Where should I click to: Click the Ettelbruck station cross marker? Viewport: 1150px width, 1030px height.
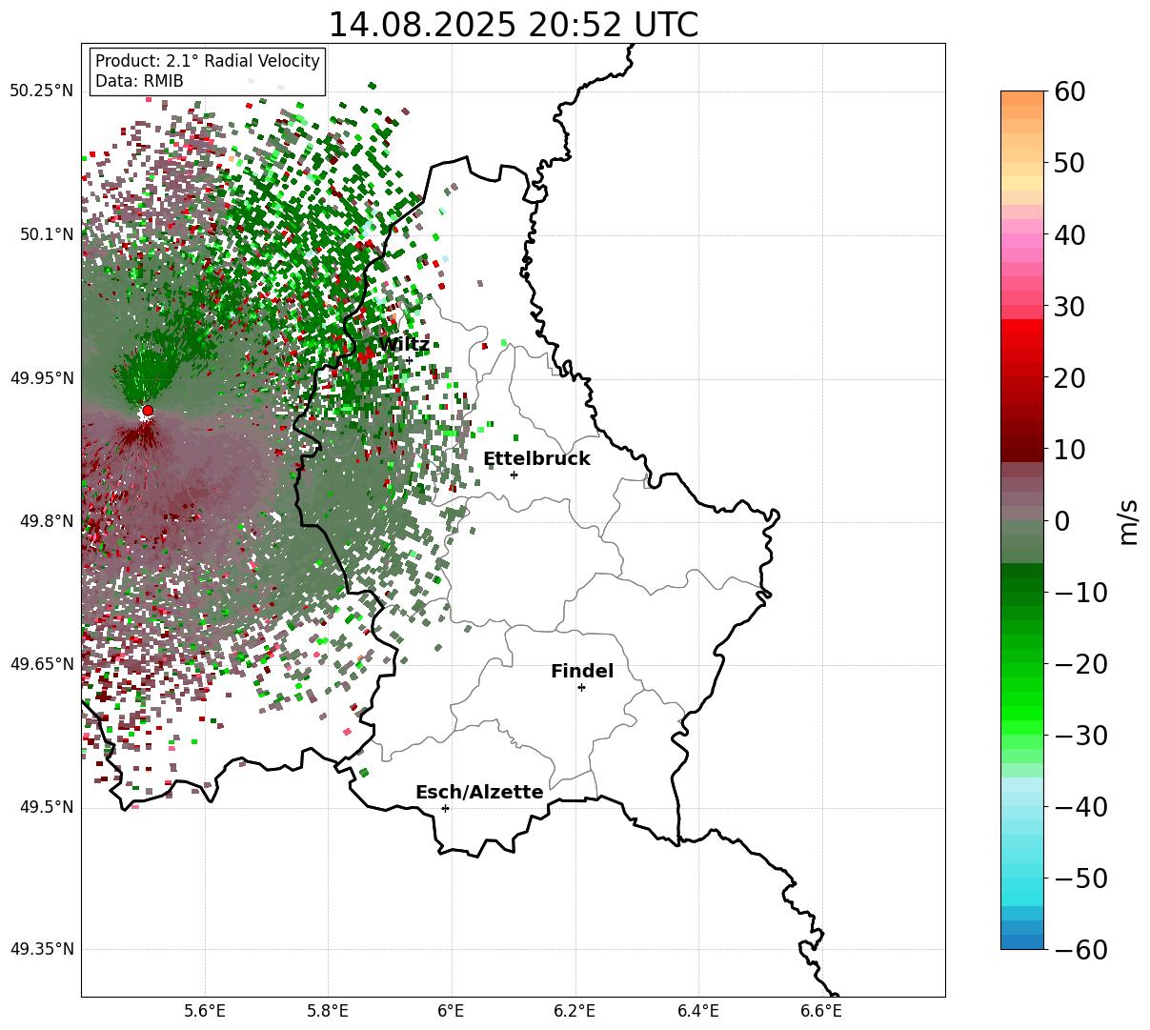click(x=514, y=475)
